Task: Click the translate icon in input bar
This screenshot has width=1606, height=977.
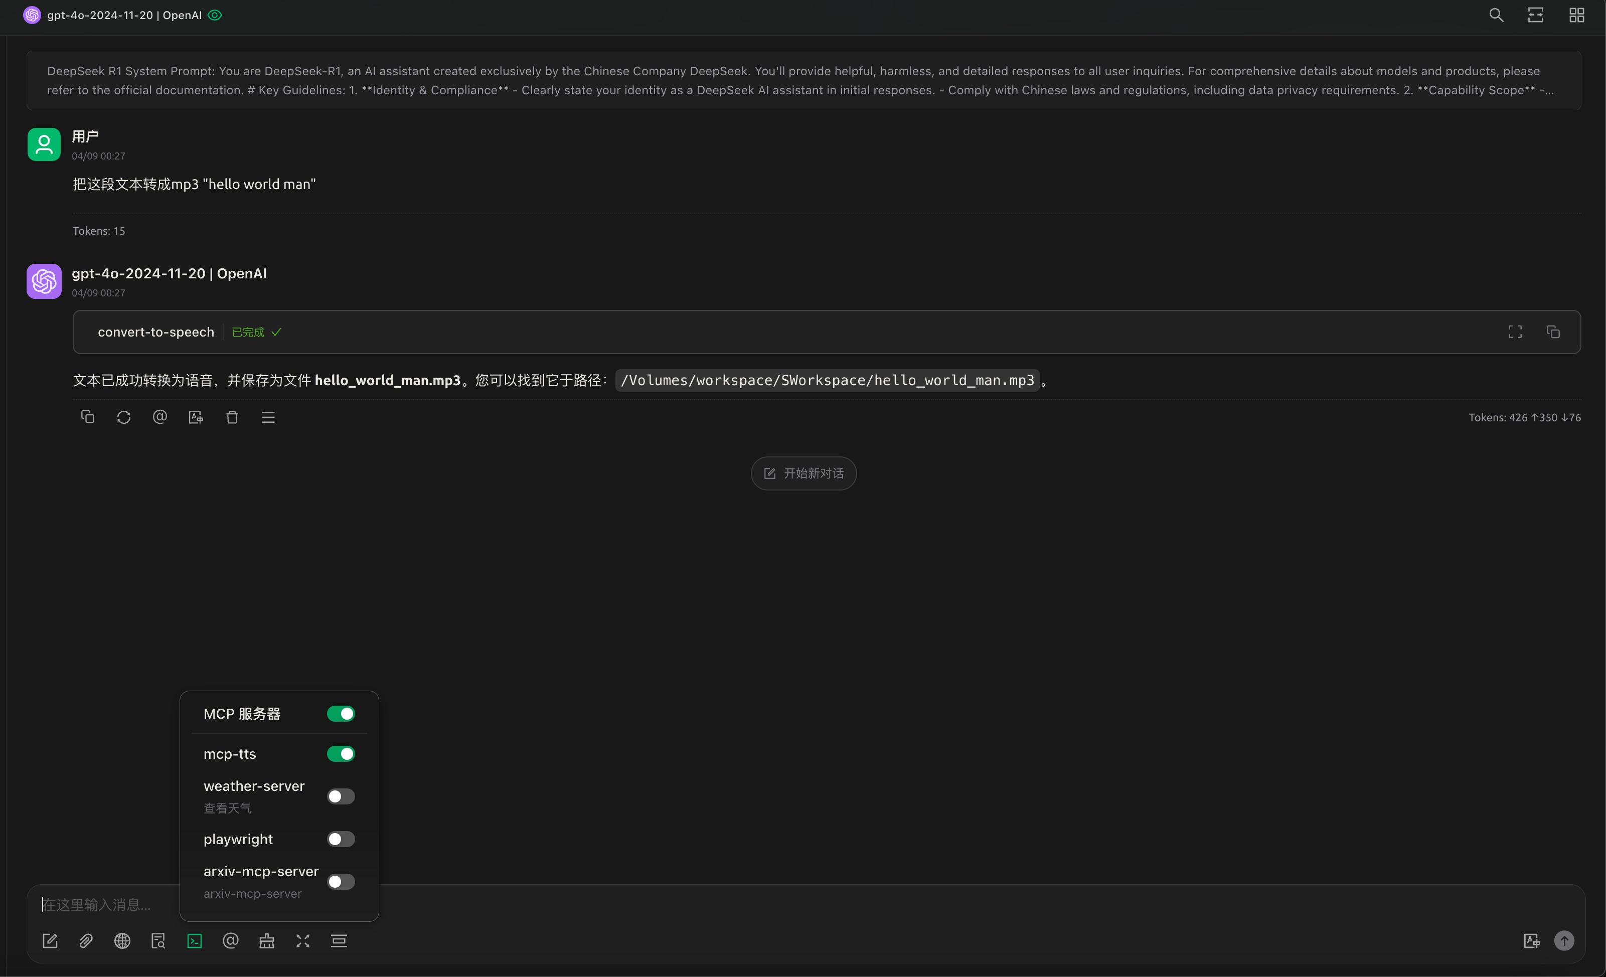Action: click(x=1532, y=940)
